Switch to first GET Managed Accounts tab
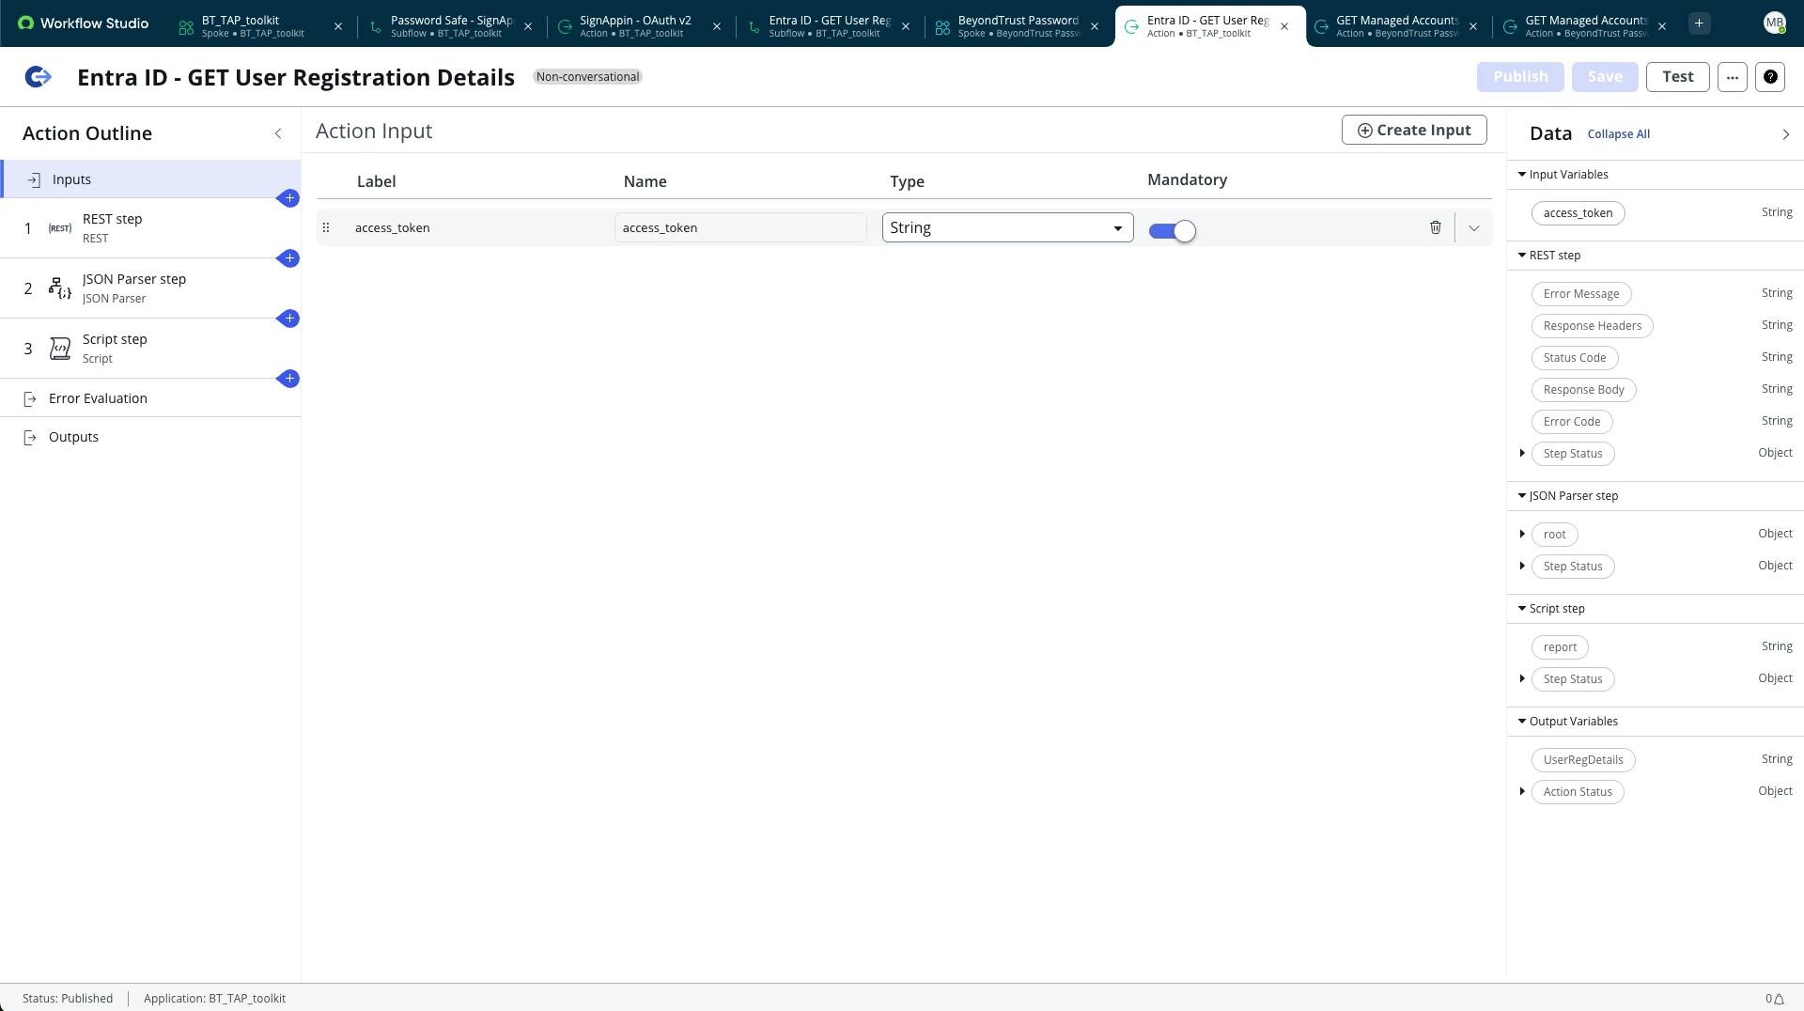The image size is (1804, 1011). pos(1396,26)
